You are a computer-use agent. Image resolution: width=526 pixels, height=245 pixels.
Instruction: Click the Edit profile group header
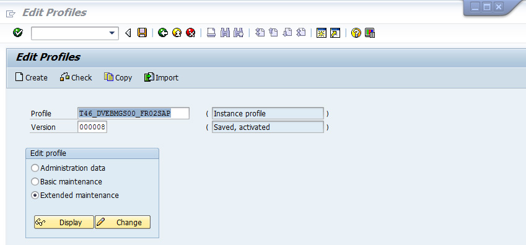click(x=92, y=153)
